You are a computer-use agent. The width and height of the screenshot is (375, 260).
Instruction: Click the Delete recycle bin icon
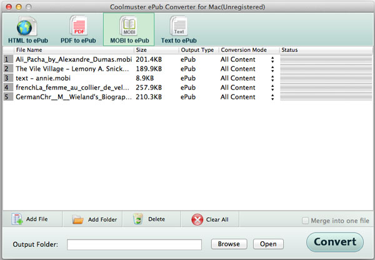pyautogui.click(x=138, y=219)
